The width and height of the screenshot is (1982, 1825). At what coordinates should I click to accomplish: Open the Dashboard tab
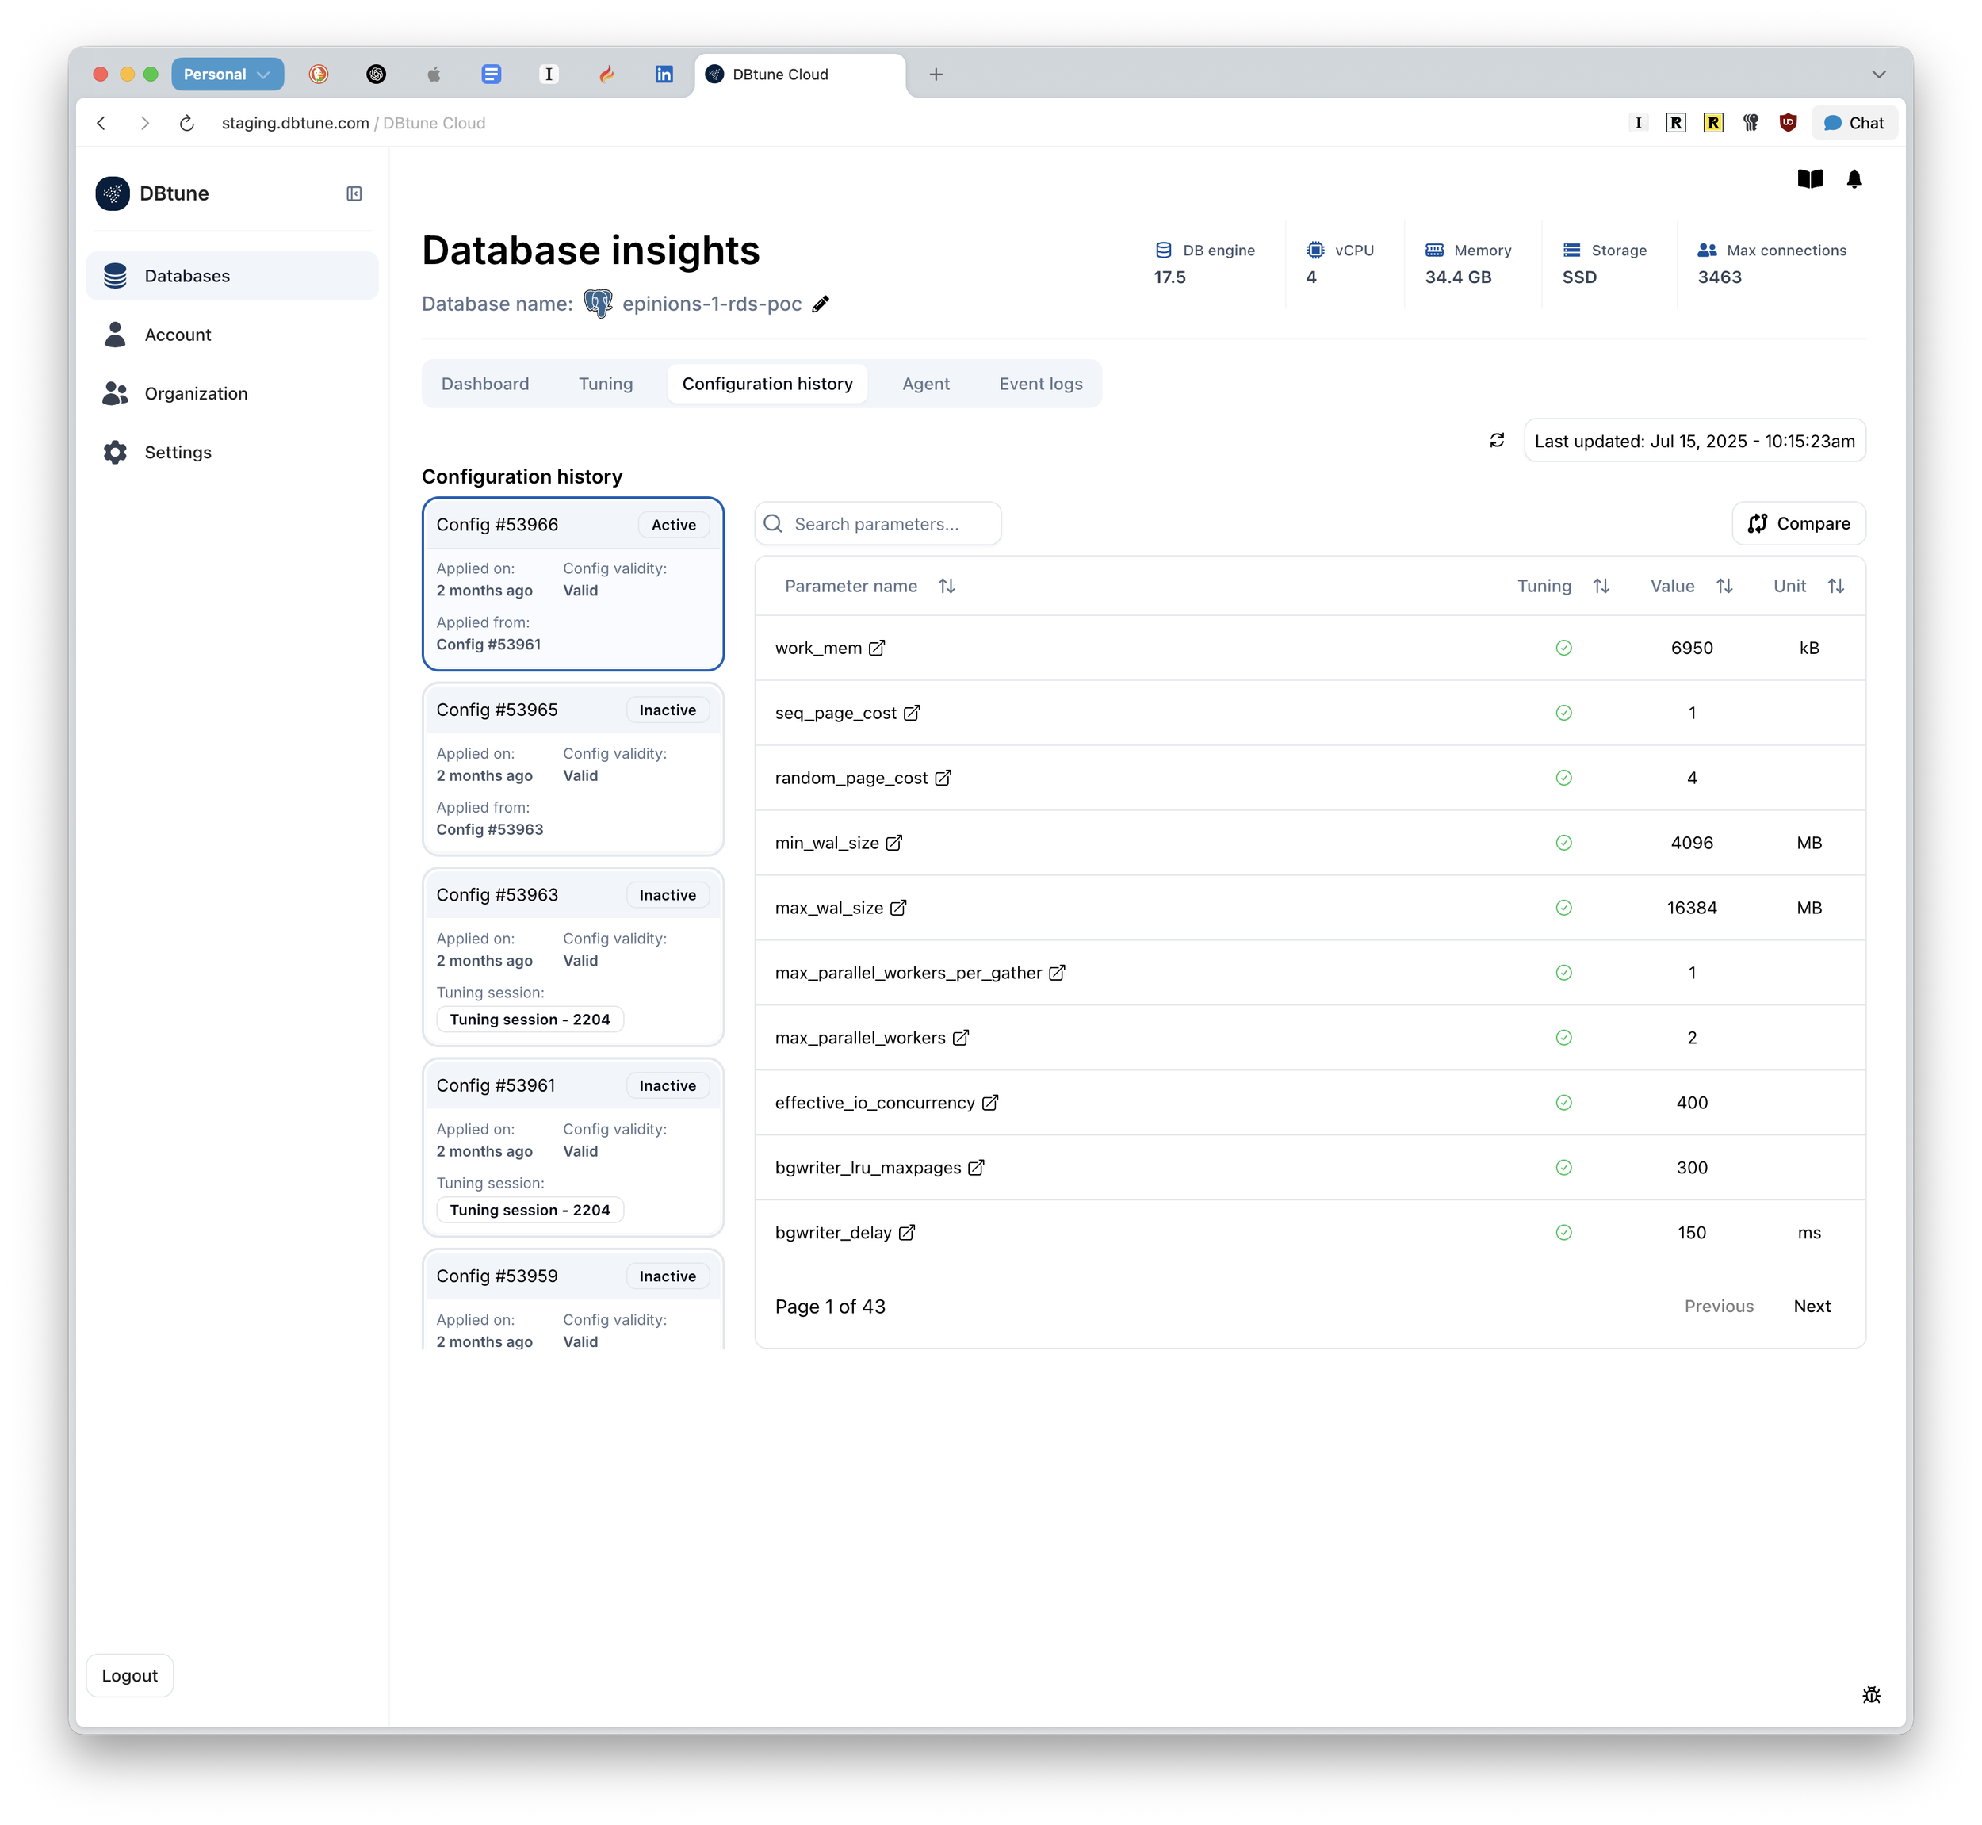485,383
